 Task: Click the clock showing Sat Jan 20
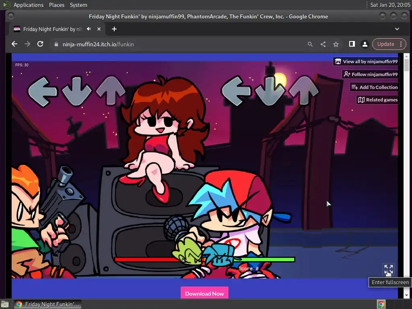click(390, 5)
